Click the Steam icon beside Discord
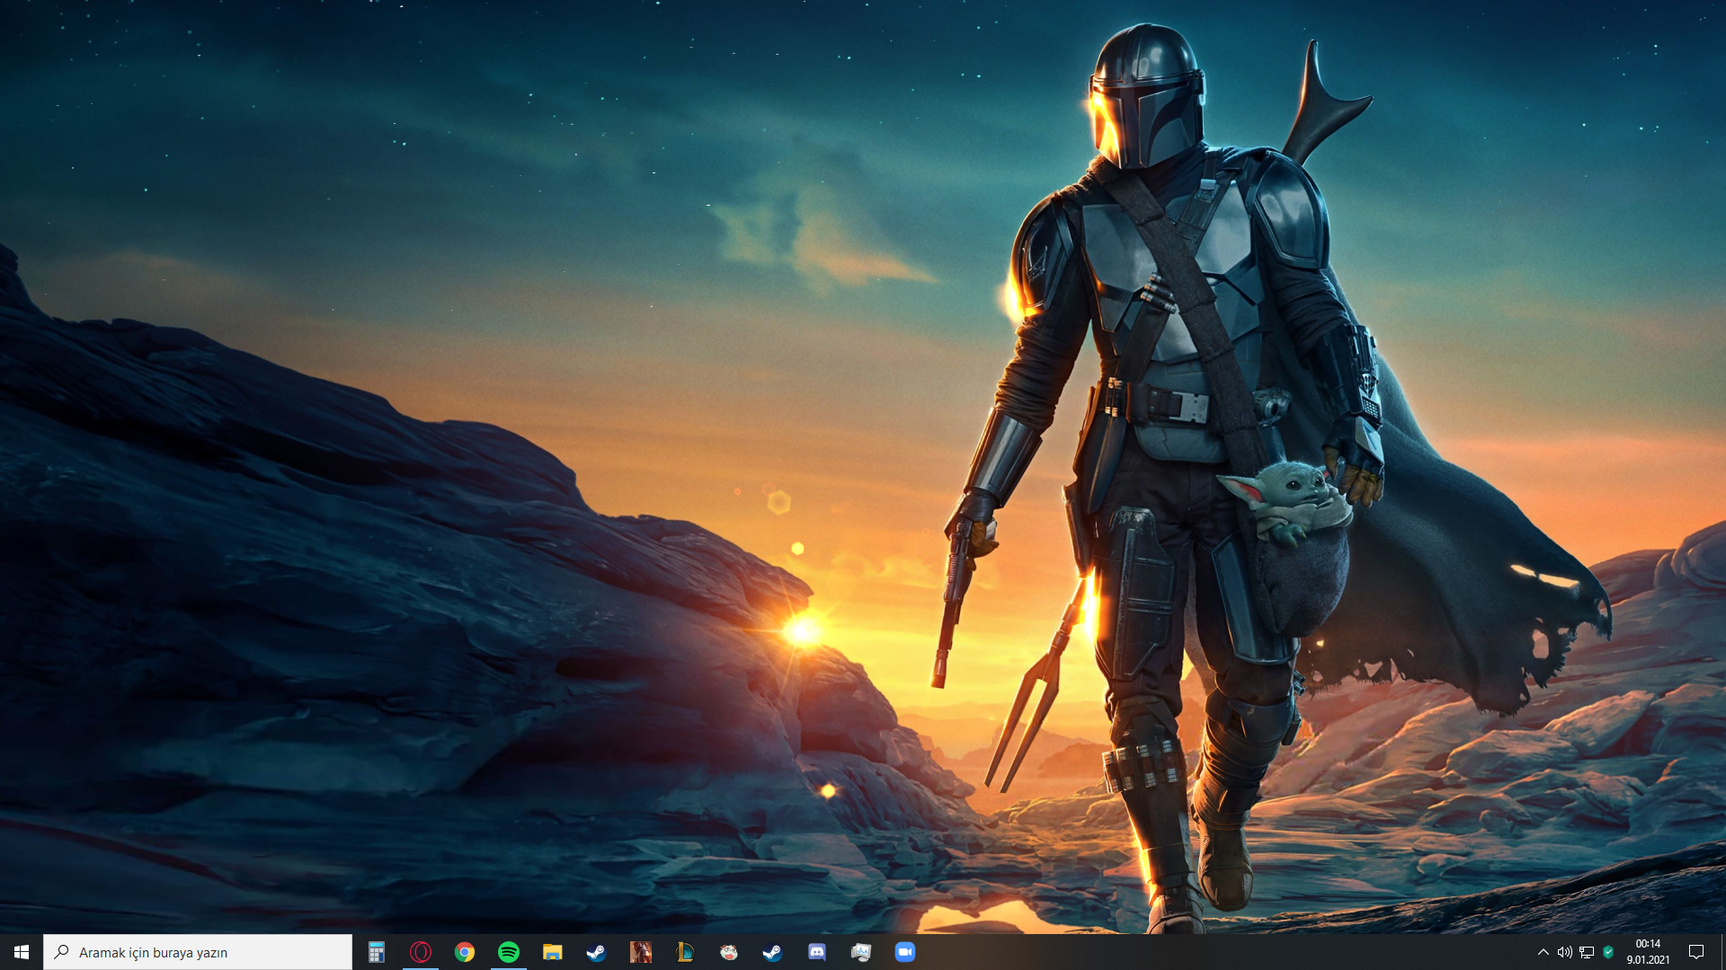Screen dimensions: 1726x970 point(772,952)
